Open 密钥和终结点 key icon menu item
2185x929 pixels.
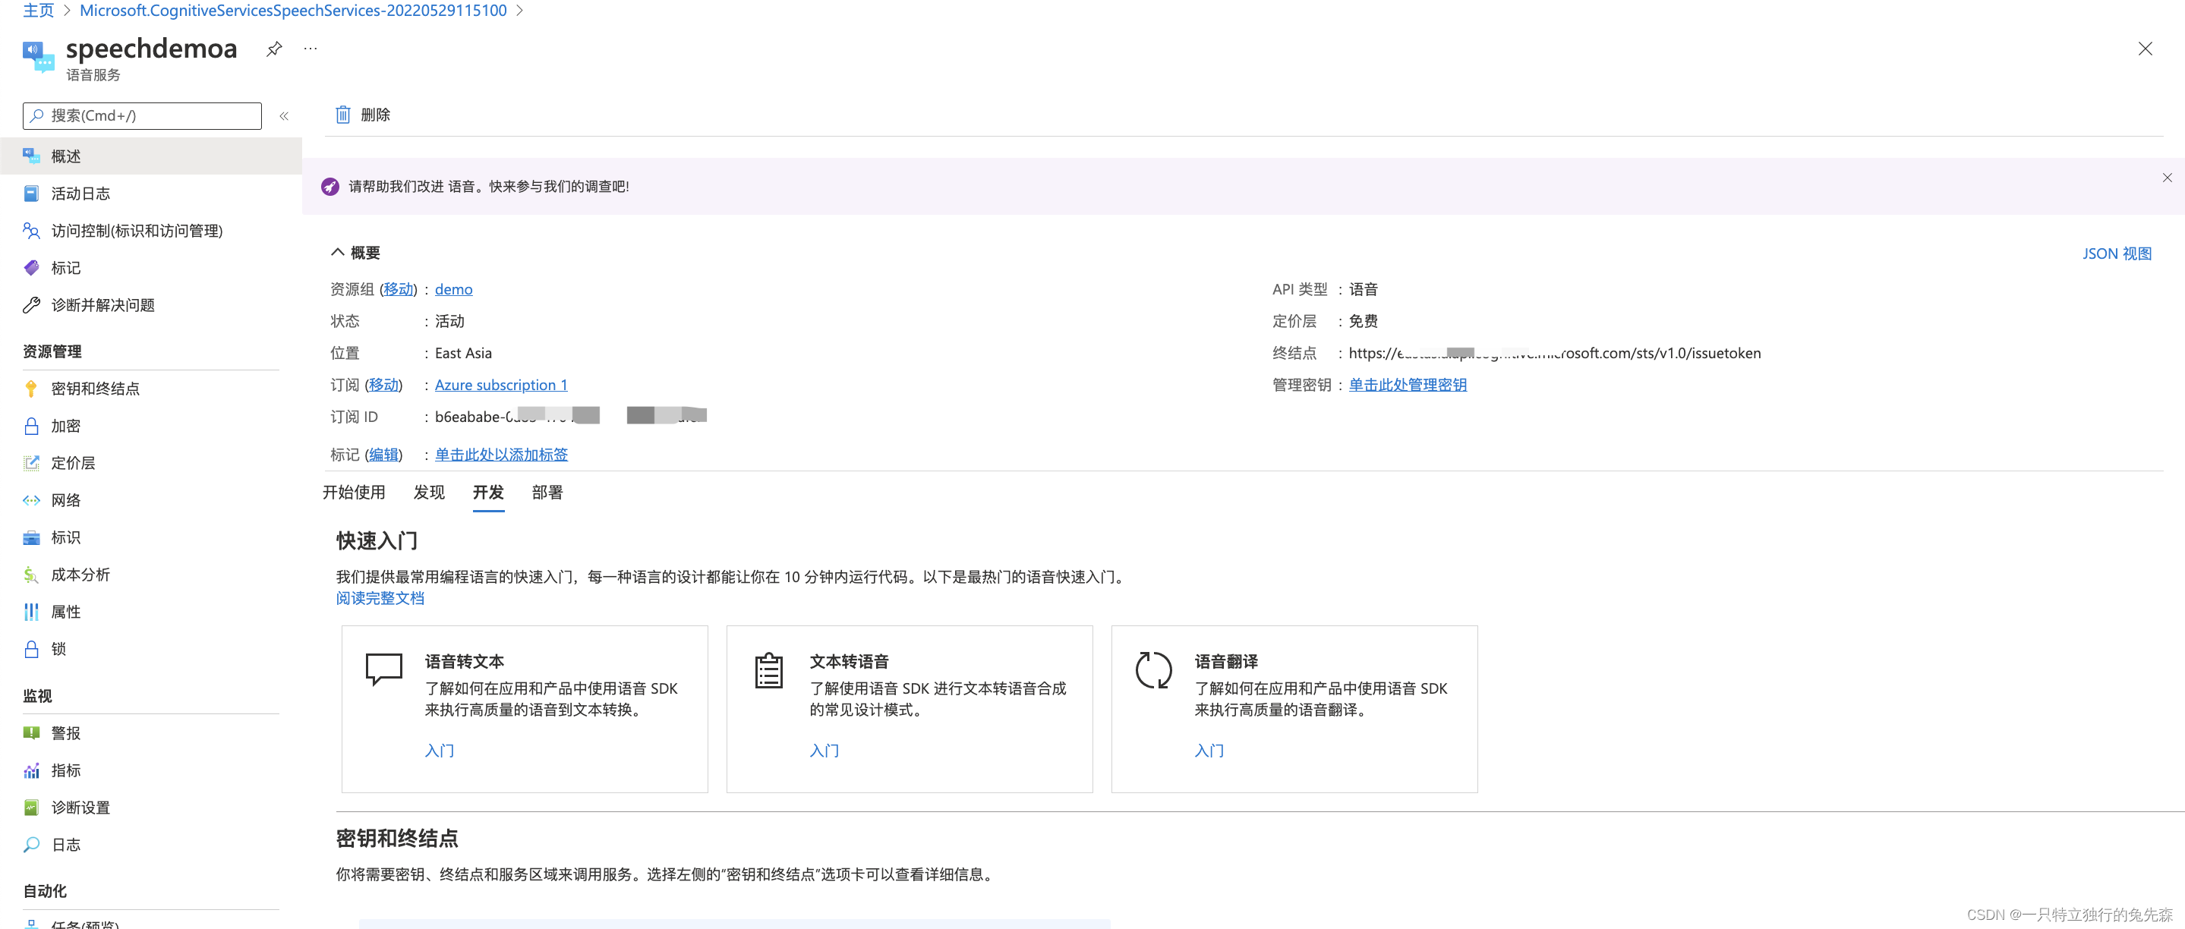pos(95,388)
